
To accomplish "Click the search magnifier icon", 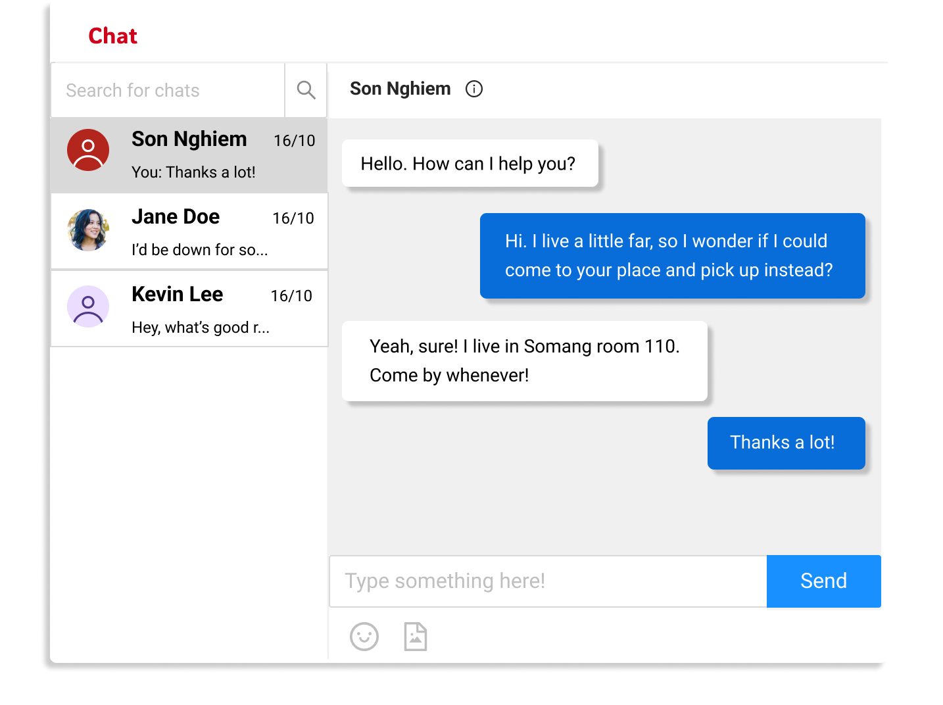I will pyautogui.click(x=306, y=90).
